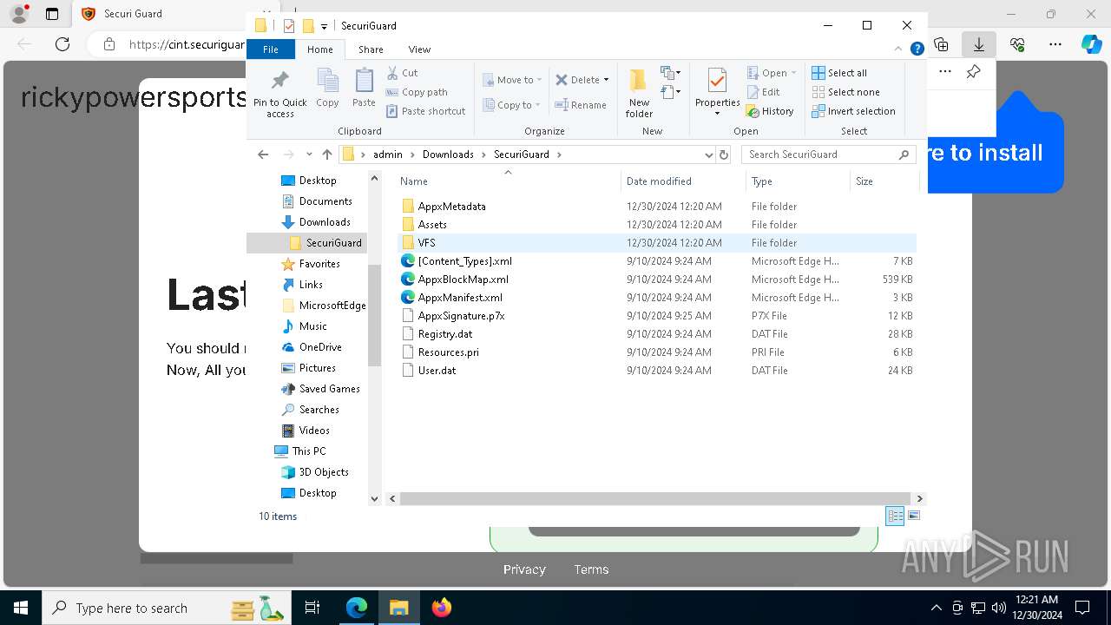The height and width of the screenshot is (625, 1111).
Task: Click Pin to Quick access icon
Action: (x=279, y=94)
